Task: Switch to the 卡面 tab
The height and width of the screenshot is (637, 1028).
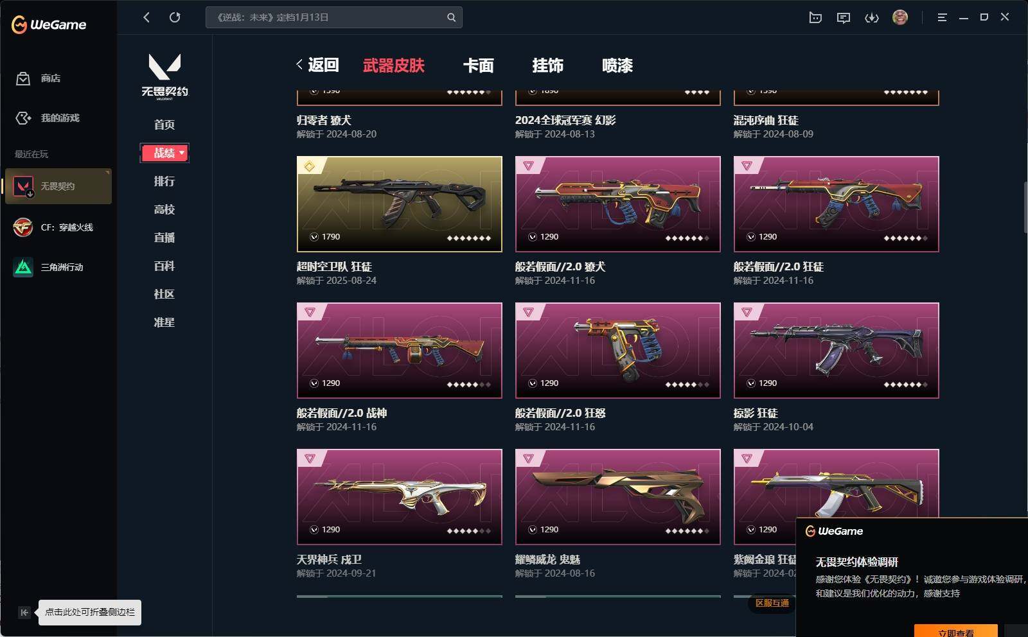Action: click(479, 65)
